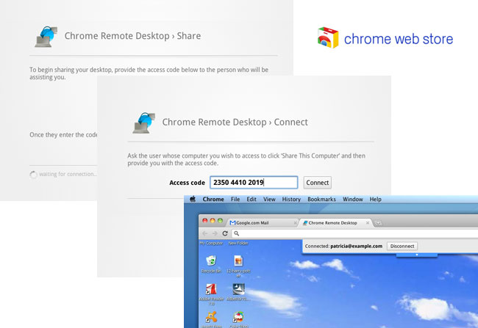Screen dimensions: 478x328
Task: Click the Gmail icon on the Mail tab
Action: point(232,223)
